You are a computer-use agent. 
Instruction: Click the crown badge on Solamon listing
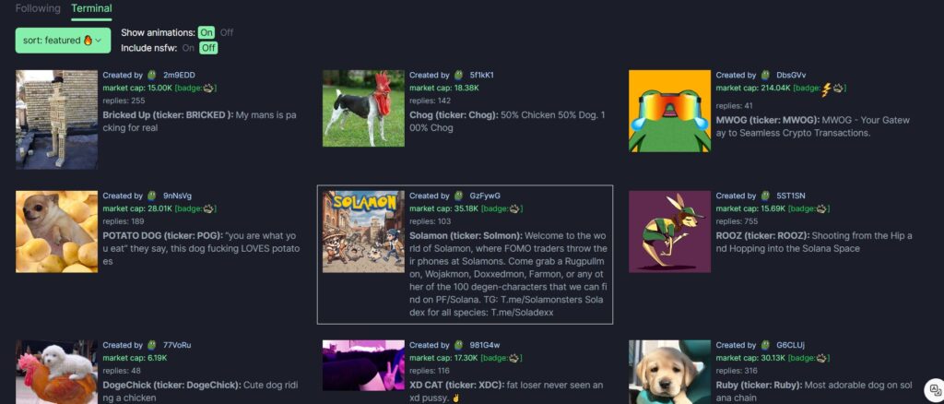pos(514,208)
